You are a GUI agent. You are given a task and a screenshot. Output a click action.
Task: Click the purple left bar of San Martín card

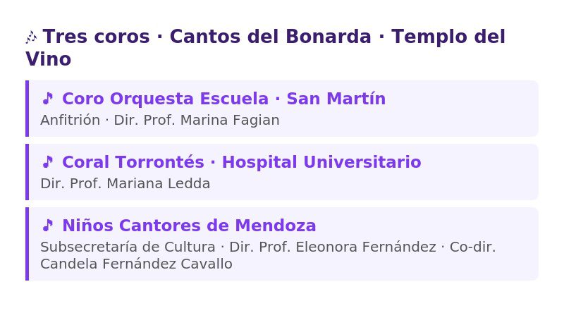tap(27, 109)
